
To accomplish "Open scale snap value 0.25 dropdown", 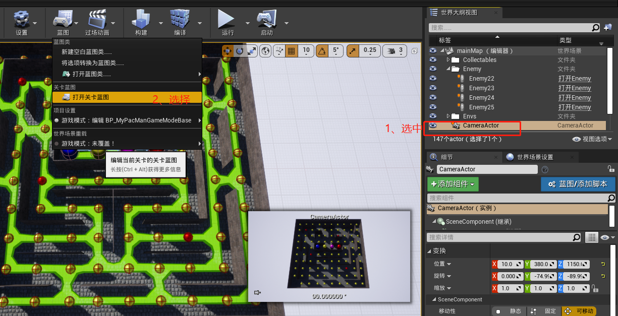I will [370, 50].
